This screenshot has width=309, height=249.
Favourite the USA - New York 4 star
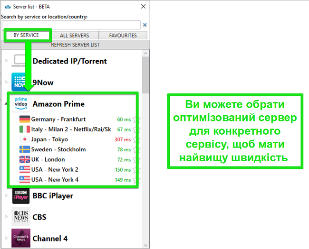tap(136, 180)
